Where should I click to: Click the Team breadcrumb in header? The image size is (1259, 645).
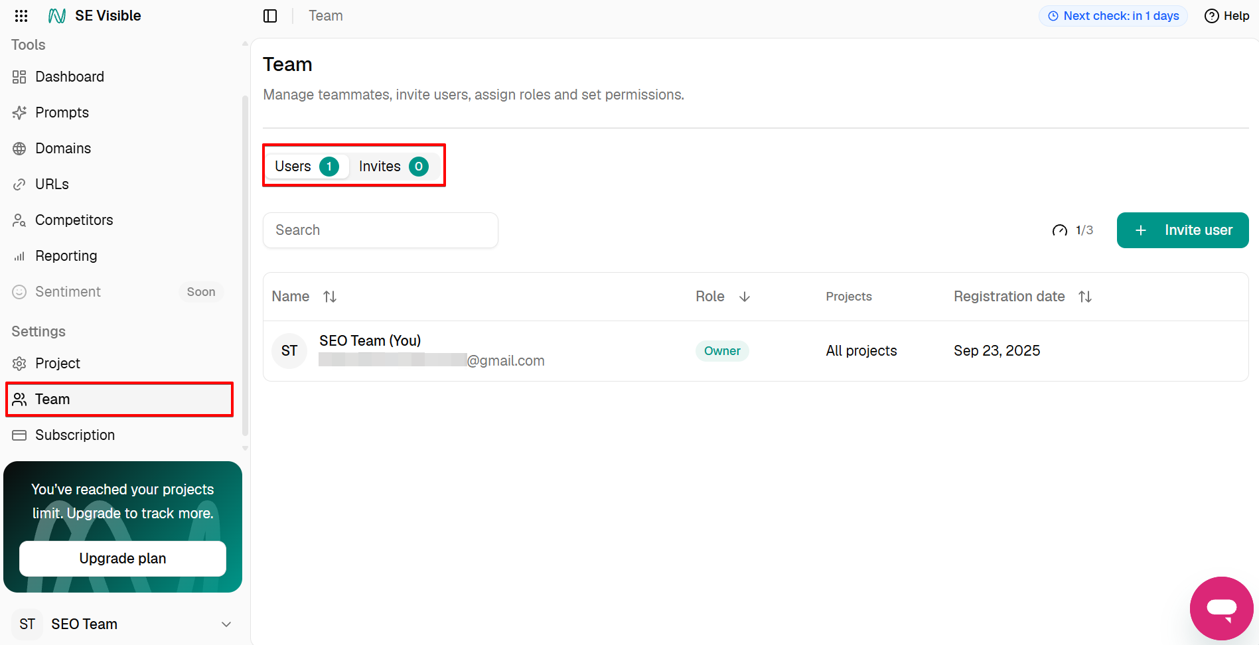(326, 16)
